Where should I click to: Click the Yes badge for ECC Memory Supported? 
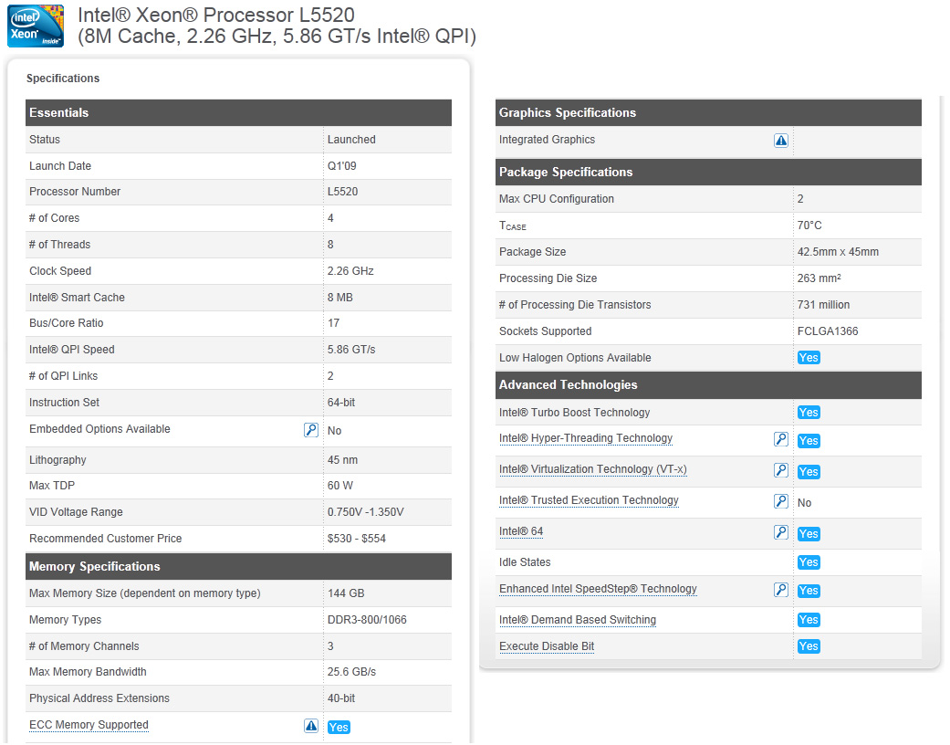point(339,728)
